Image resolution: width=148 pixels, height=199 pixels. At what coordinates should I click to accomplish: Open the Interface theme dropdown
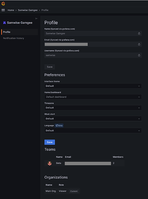point(93,86)
